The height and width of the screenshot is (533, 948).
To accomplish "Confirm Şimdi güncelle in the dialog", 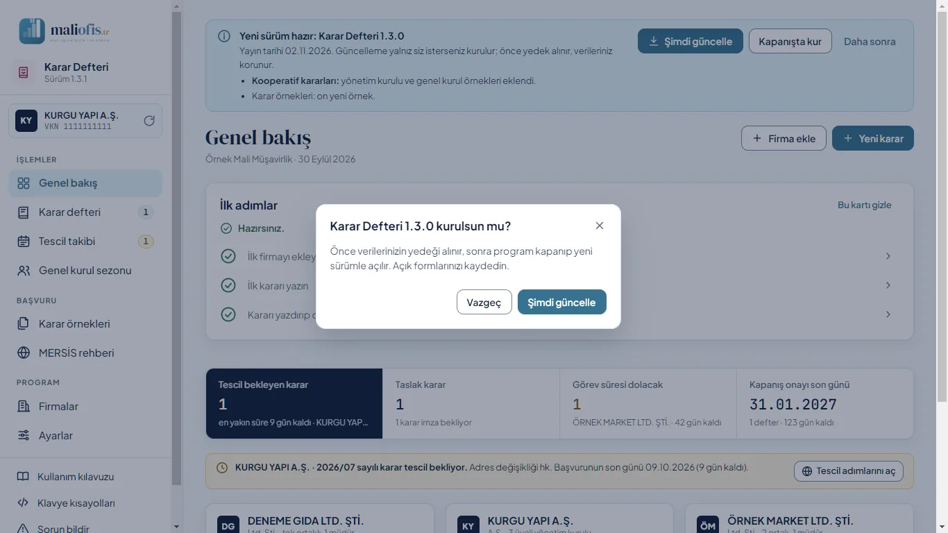I will tap(562, 302).
